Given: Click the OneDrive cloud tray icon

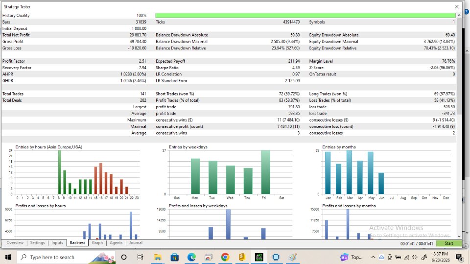Looking at the screenshot, I should tap(381, 257).
